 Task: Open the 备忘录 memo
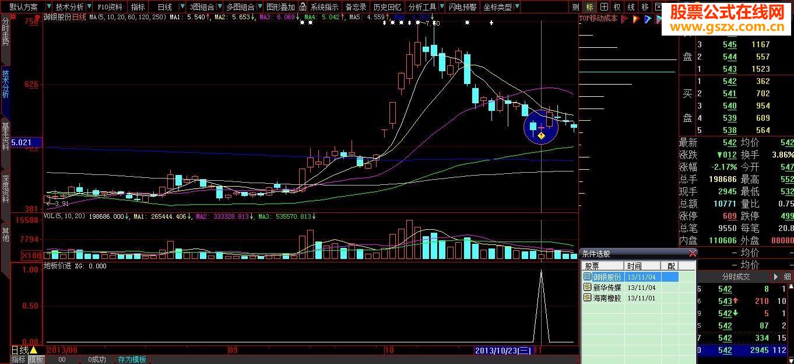pyautogui.click(x=356, y=7)
